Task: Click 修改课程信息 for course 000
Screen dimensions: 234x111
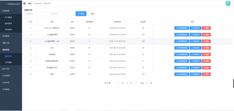Action: click(x=182, y=48)
